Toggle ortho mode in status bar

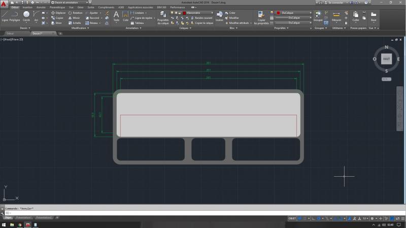313,218
